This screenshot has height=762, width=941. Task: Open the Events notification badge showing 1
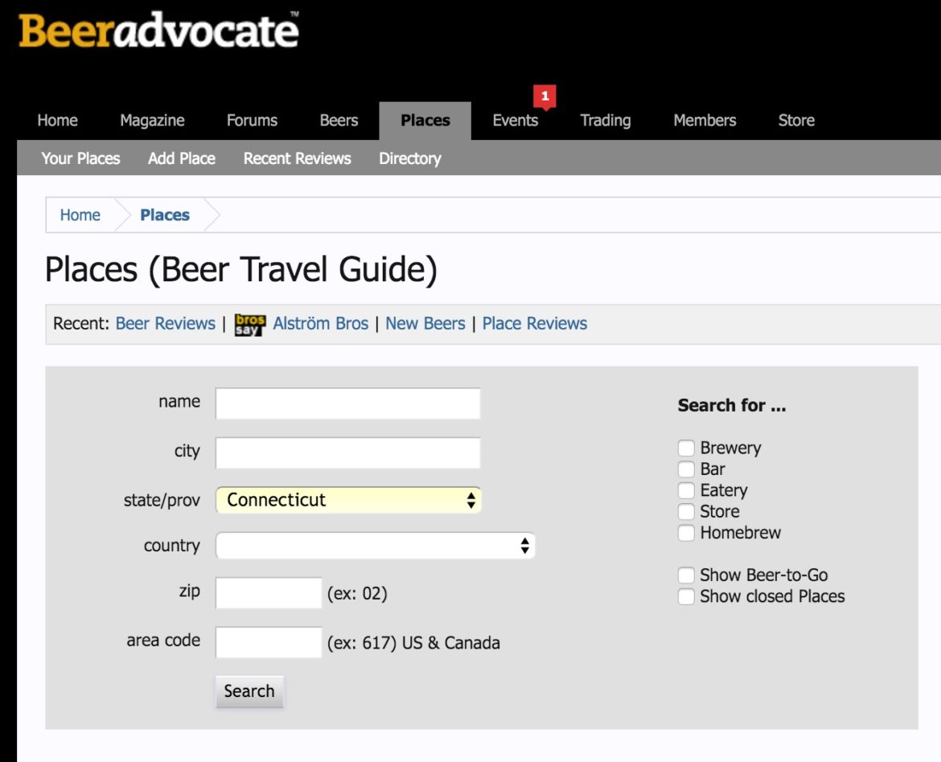[544, 96]
